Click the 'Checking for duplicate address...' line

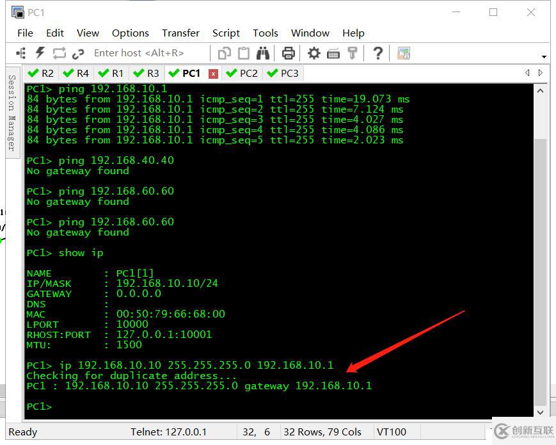131,375
